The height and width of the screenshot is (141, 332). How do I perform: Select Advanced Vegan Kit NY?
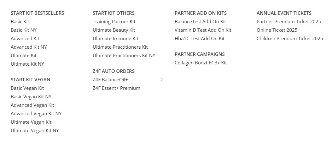(36, 114)
